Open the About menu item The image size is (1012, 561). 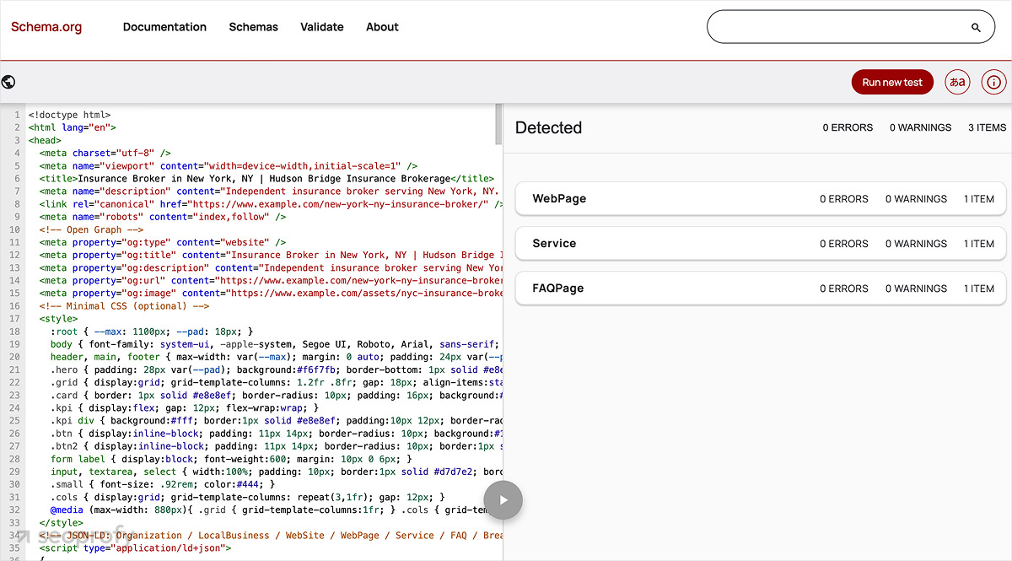382,27
